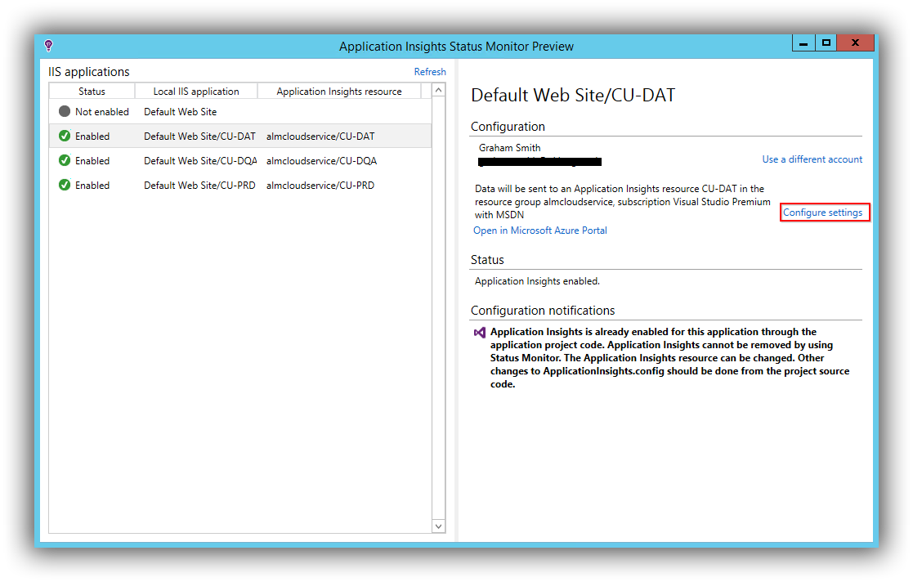Click the green Enabled icon beside Default Web Site/CU-DAT

65,136
